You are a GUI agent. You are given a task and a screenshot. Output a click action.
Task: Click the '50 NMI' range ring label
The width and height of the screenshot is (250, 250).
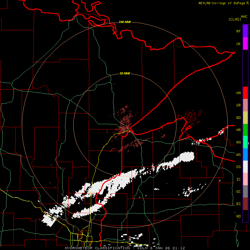coord(125,73)
